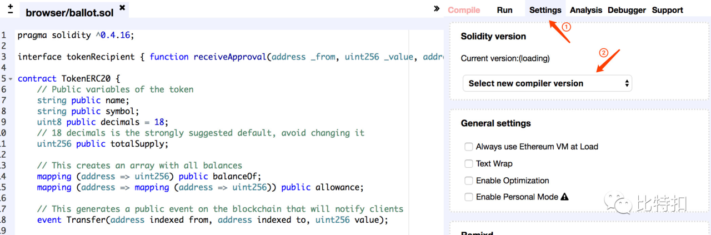Click the 'uint8 public decimals = 18;' line
Image resolution: width=711 pixels, height=235 pixels.
(103, 122)
